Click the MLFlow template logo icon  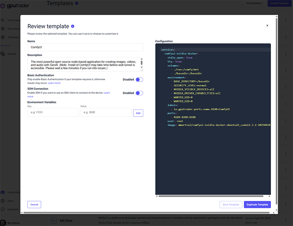[x=54, y=221]
